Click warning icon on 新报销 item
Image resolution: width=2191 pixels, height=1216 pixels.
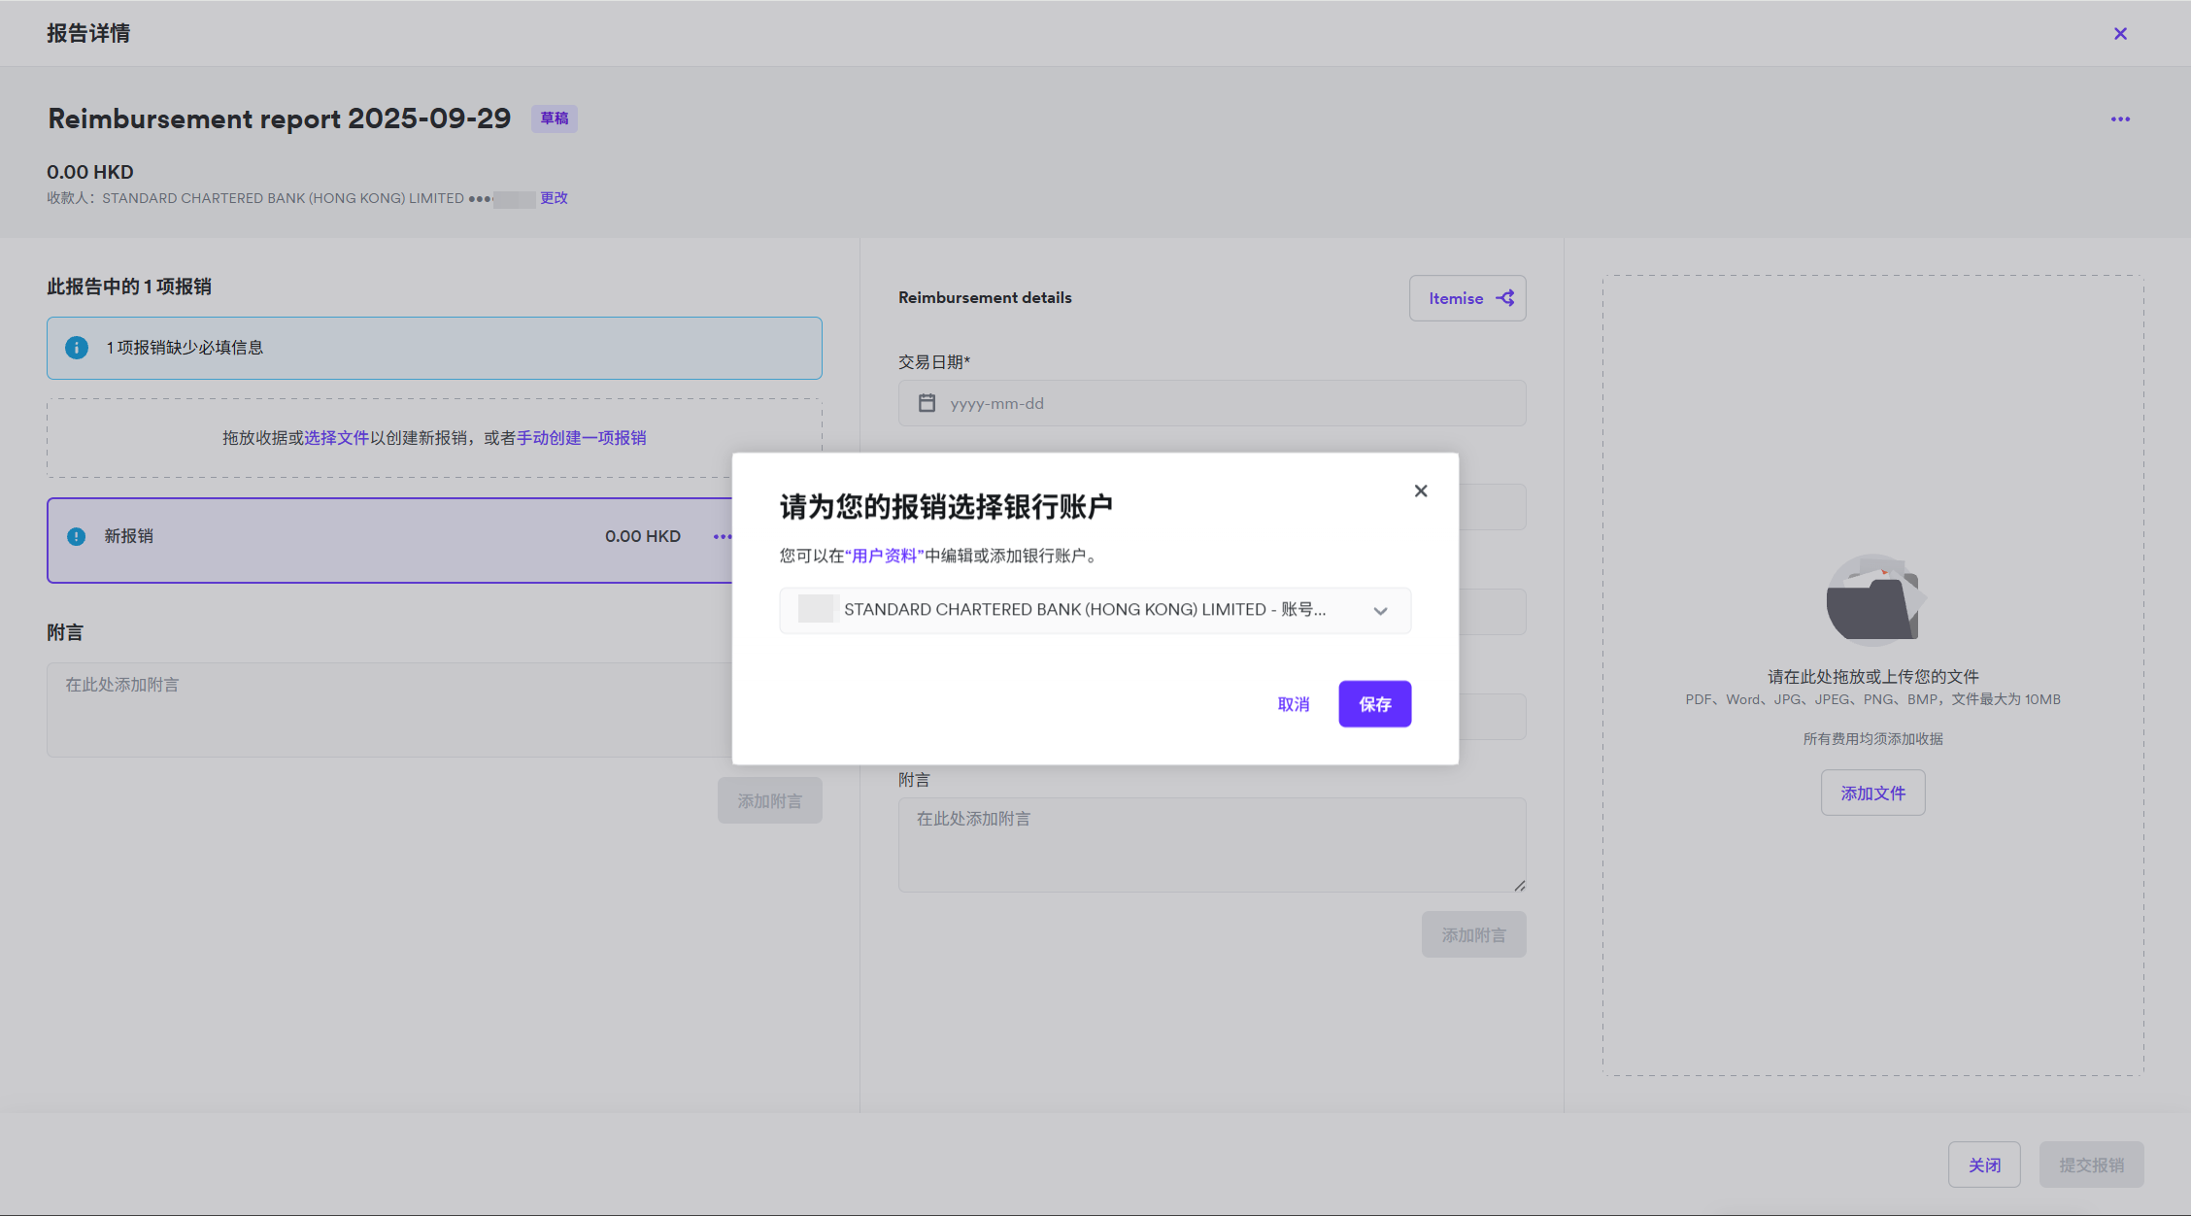click(77, 536)
